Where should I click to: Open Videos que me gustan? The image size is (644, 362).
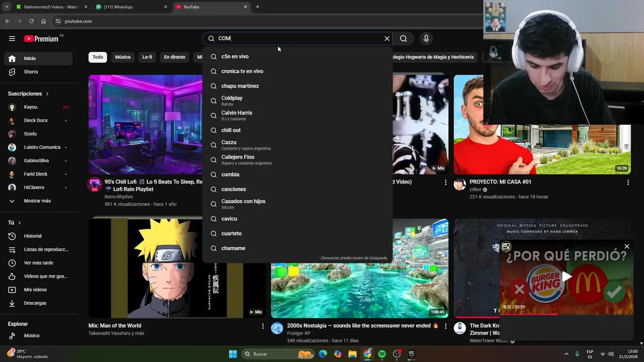click(x=38, y=276)
